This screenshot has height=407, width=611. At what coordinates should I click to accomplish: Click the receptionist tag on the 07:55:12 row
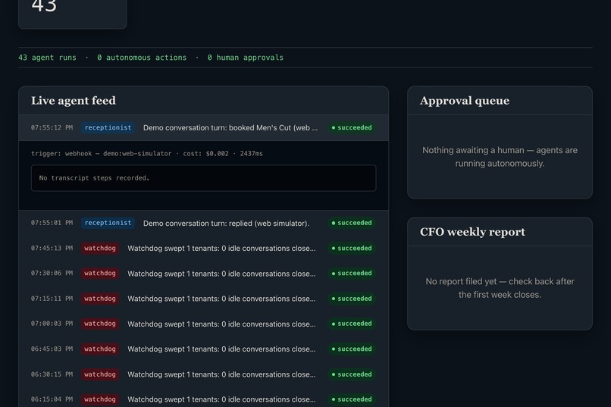click(x=108, y=128)
